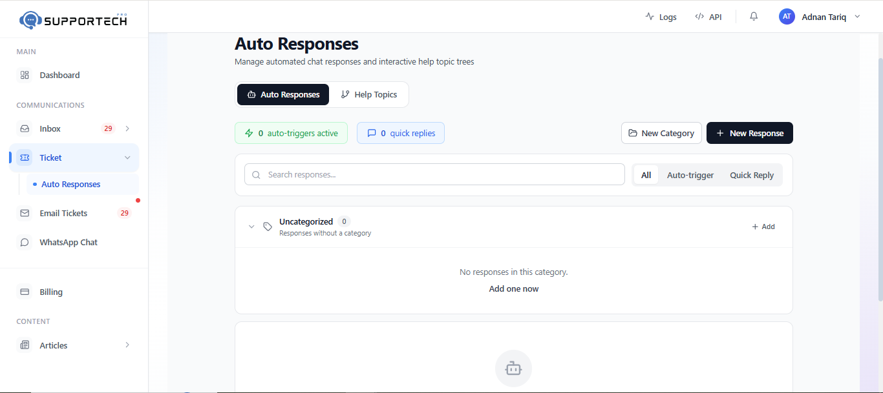Open the API link in the top bar
The width and height of the screenshot is (883, 393).
(708, 17)
